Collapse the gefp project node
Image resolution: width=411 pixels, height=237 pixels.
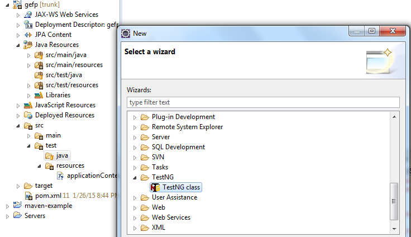pyautogui.click(x=7, y=4)
